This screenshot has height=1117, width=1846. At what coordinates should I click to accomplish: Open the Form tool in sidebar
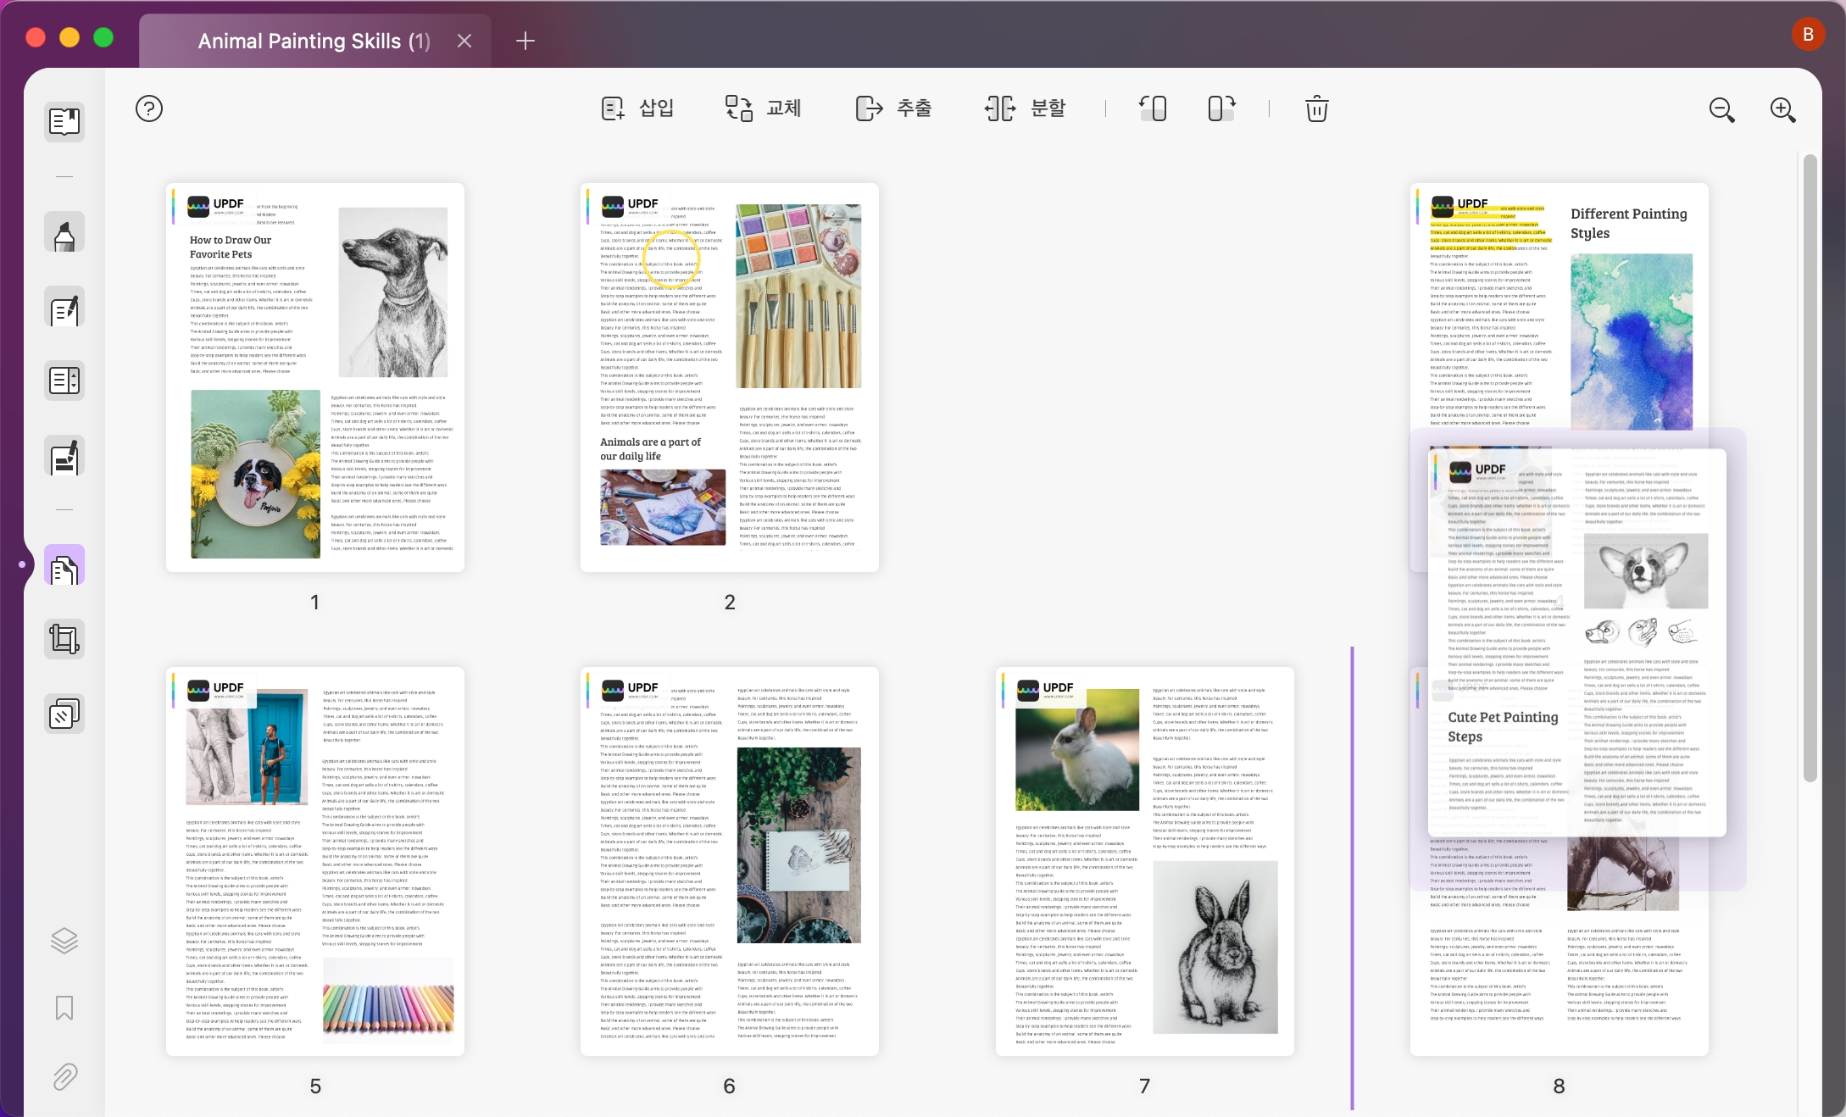[x=64, y=381]
